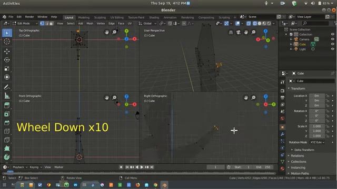Toggle perspective/orthographic grid icon in User Perspective
This screenshot has height=189, width=337.
click(231, 32)
